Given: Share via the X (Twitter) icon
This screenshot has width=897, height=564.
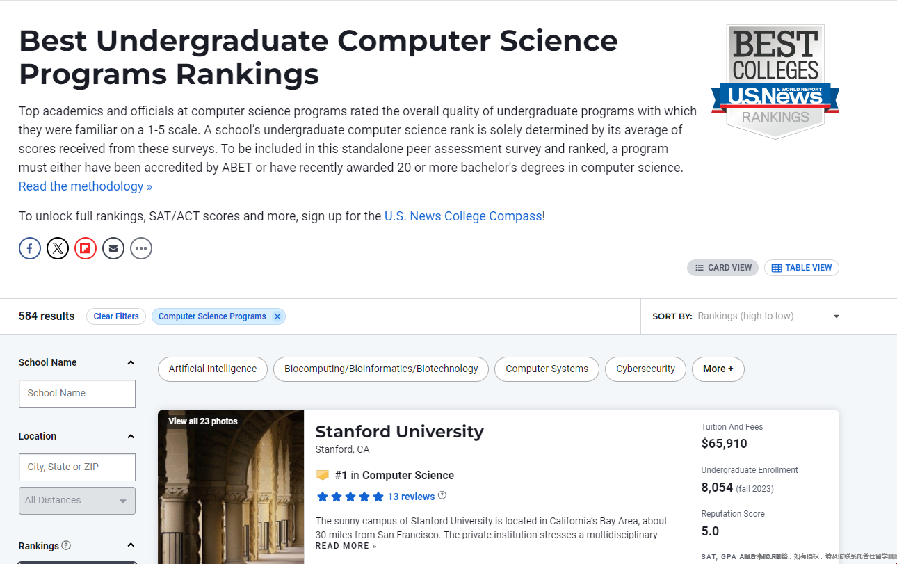Looking at the screenshot, I should pos(58,248).
